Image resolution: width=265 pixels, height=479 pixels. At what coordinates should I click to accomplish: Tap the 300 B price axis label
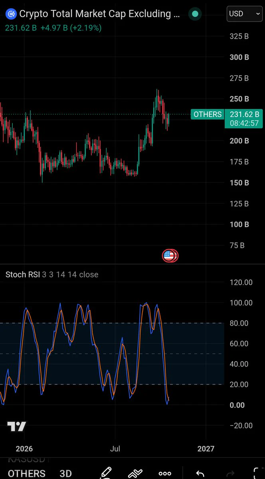click(239, 57)
